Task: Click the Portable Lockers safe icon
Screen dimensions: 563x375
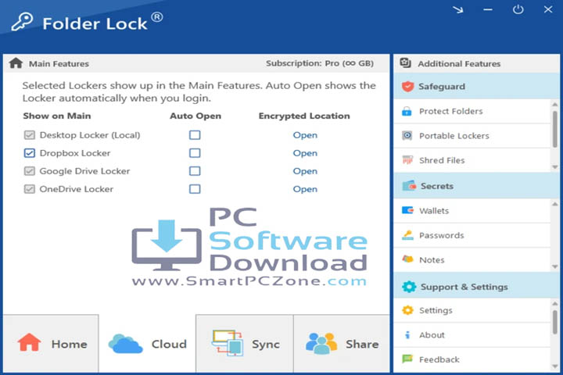Action: tap(407, 136)
